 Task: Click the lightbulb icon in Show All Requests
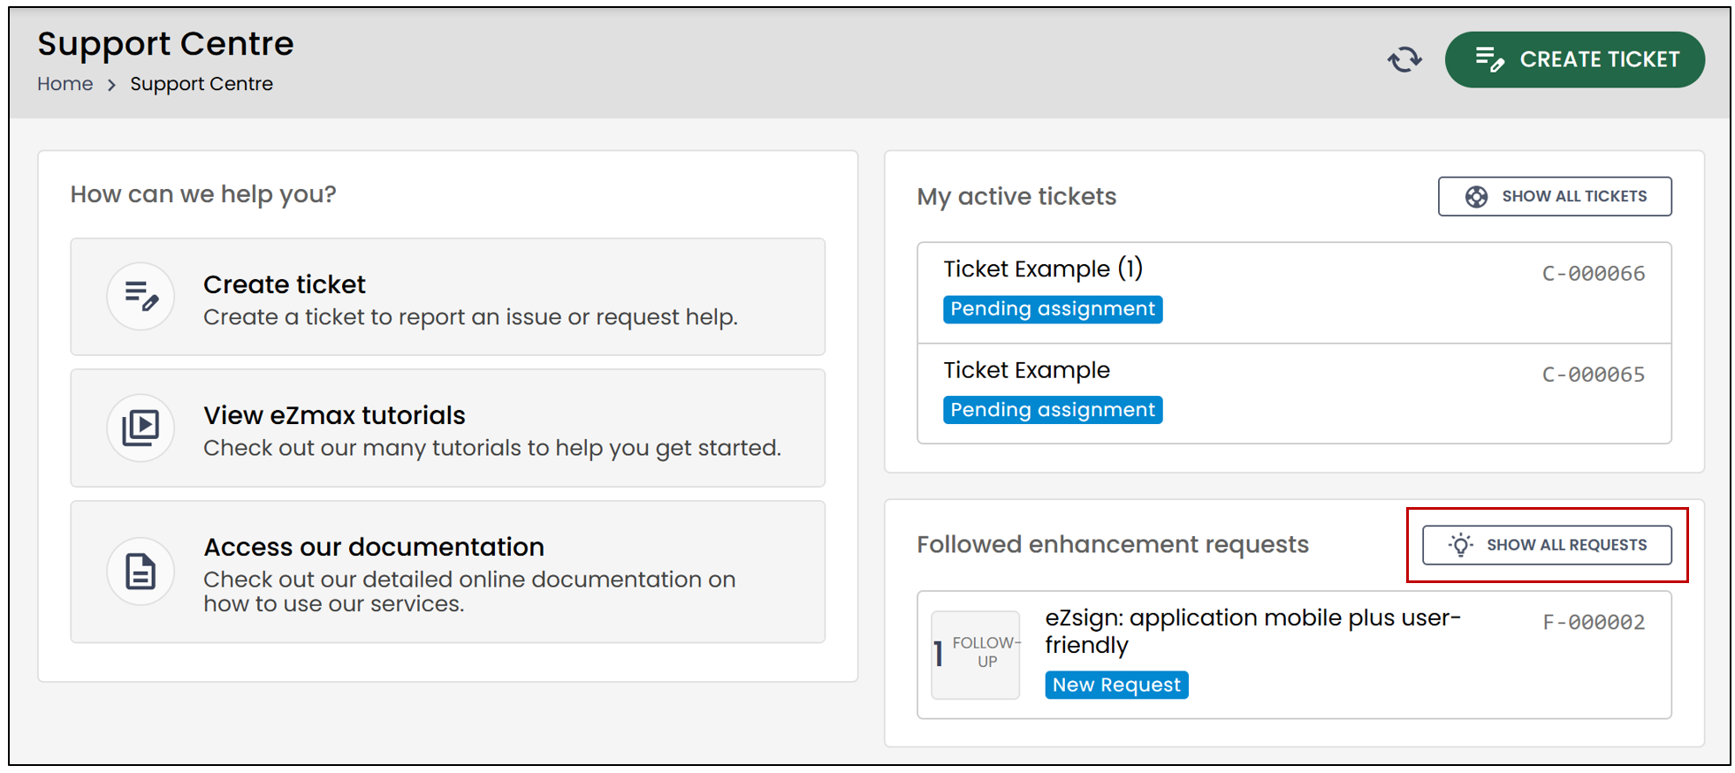pos(1461,545)
